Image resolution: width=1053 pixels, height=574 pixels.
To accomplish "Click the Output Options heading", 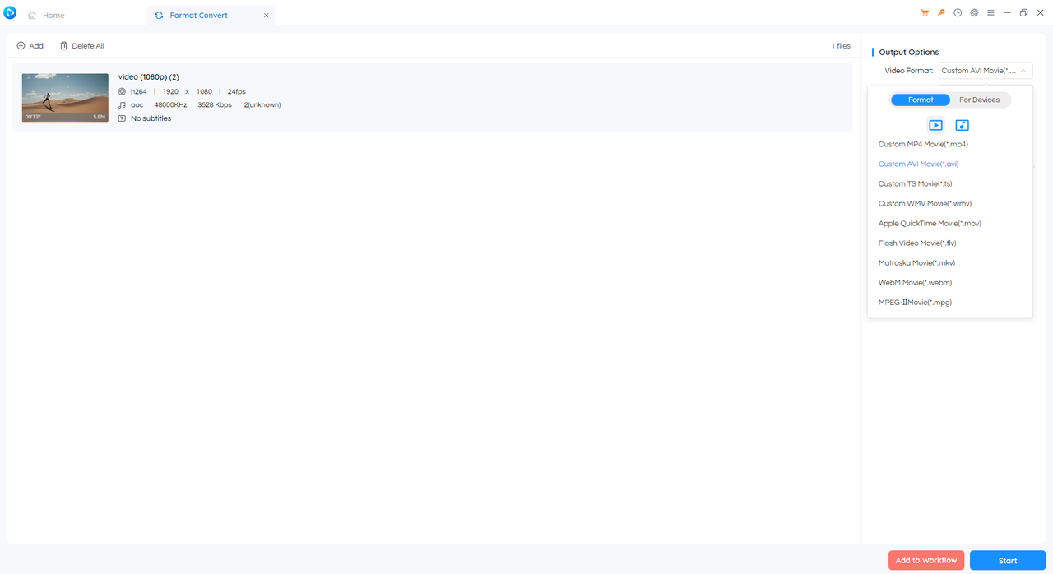I will (x=909, y=53).
